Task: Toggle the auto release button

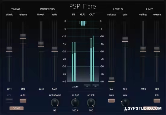Action: click(x=23, y=101)
